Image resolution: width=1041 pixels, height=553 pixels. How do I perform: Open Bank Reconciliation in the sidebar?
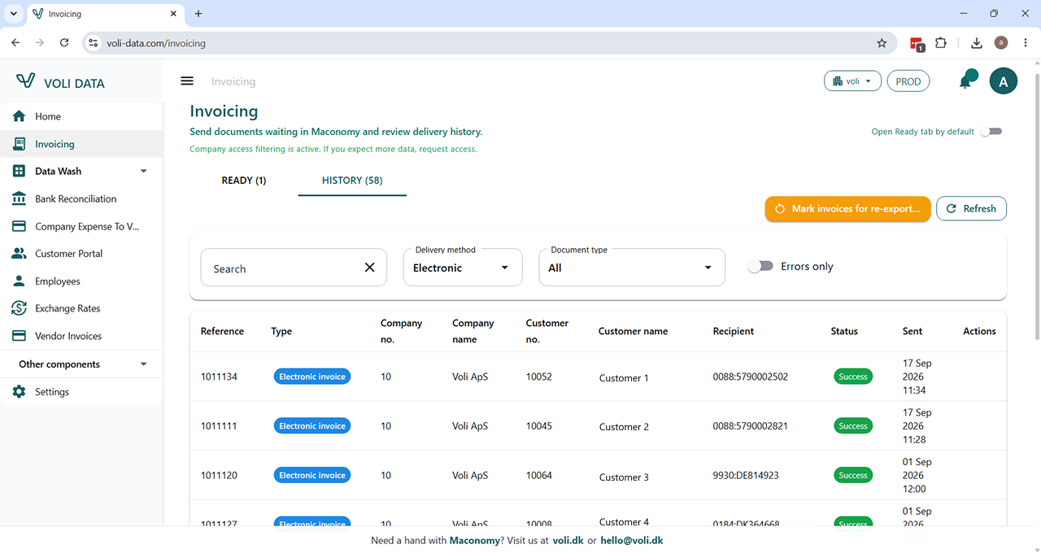81,198
